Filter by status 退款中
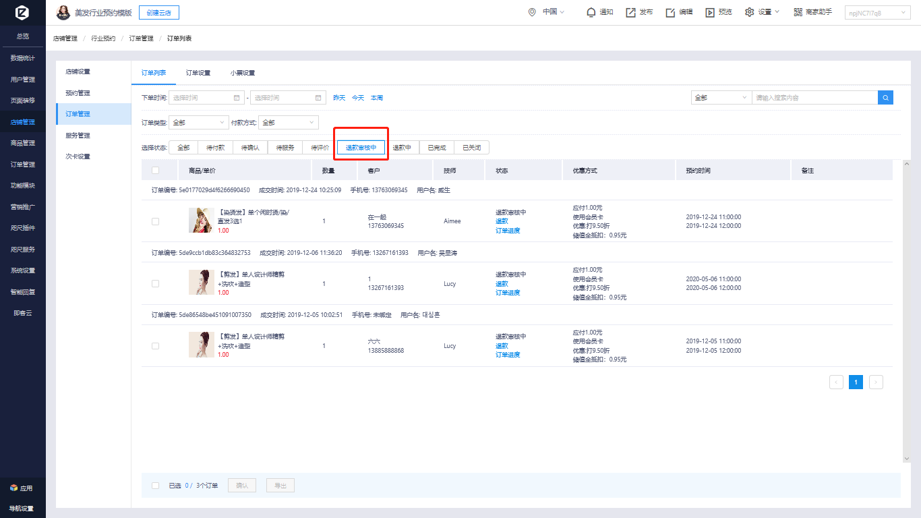 (402, 148)
